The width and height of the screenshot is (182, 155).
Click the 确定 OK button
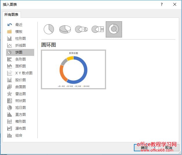point(144,148)
